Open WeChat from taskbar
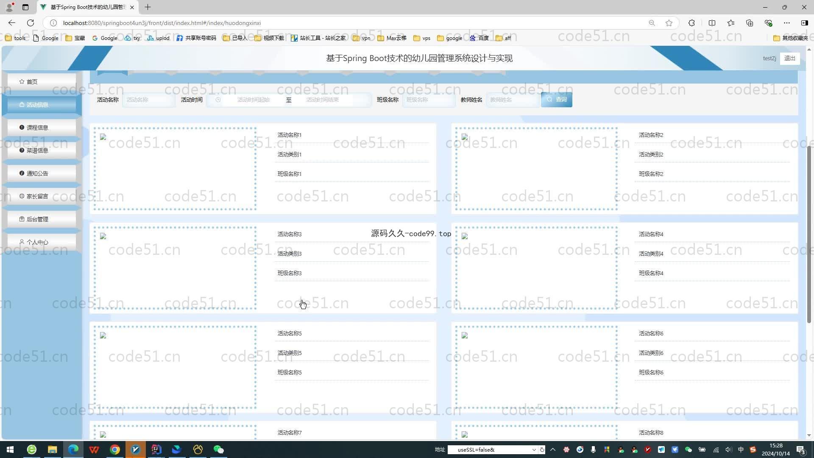814x458 pixels. (218, 450)
